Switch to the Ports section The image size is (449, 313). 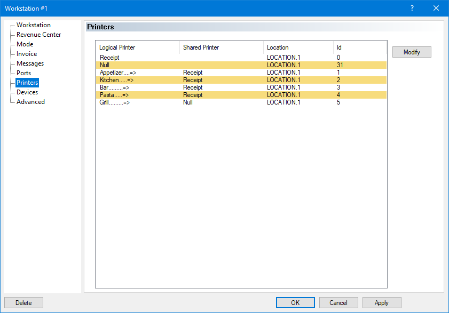tap(23, 73)
